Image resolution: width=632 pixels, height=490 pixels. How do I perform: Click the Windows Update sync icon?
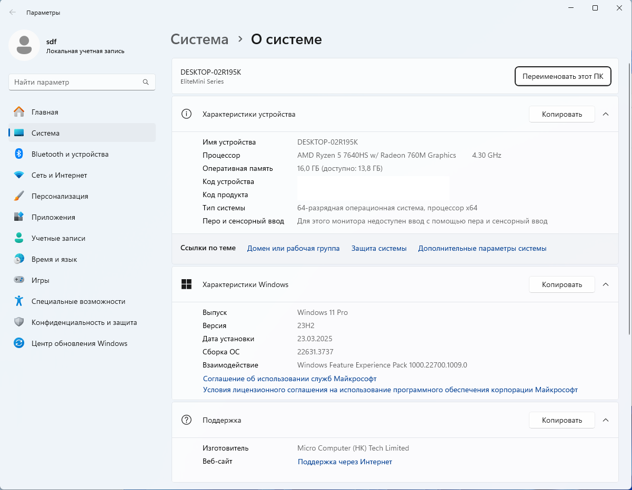pos(19,343)
